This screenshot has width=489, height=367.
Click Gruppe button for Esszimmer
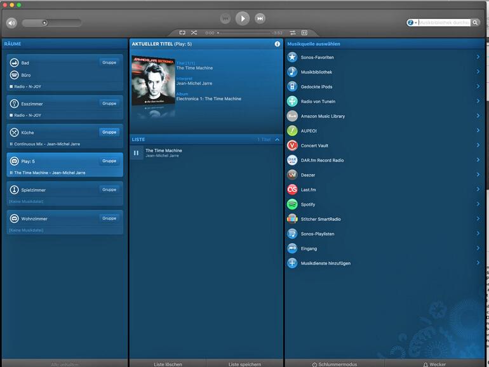click(109, 103)
